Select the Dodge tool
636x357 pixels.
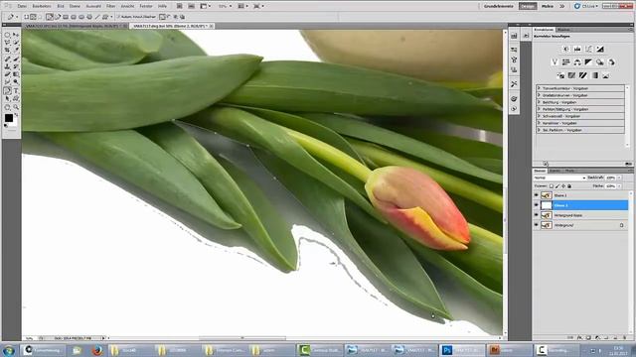click(x=16, y=81)
